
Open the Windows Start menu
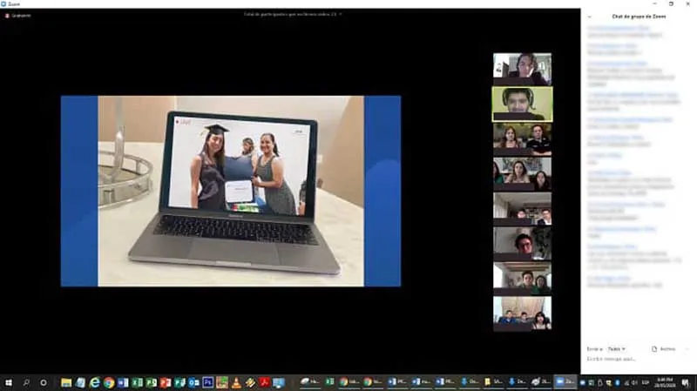pyautogui.click(x=10, y=381)
